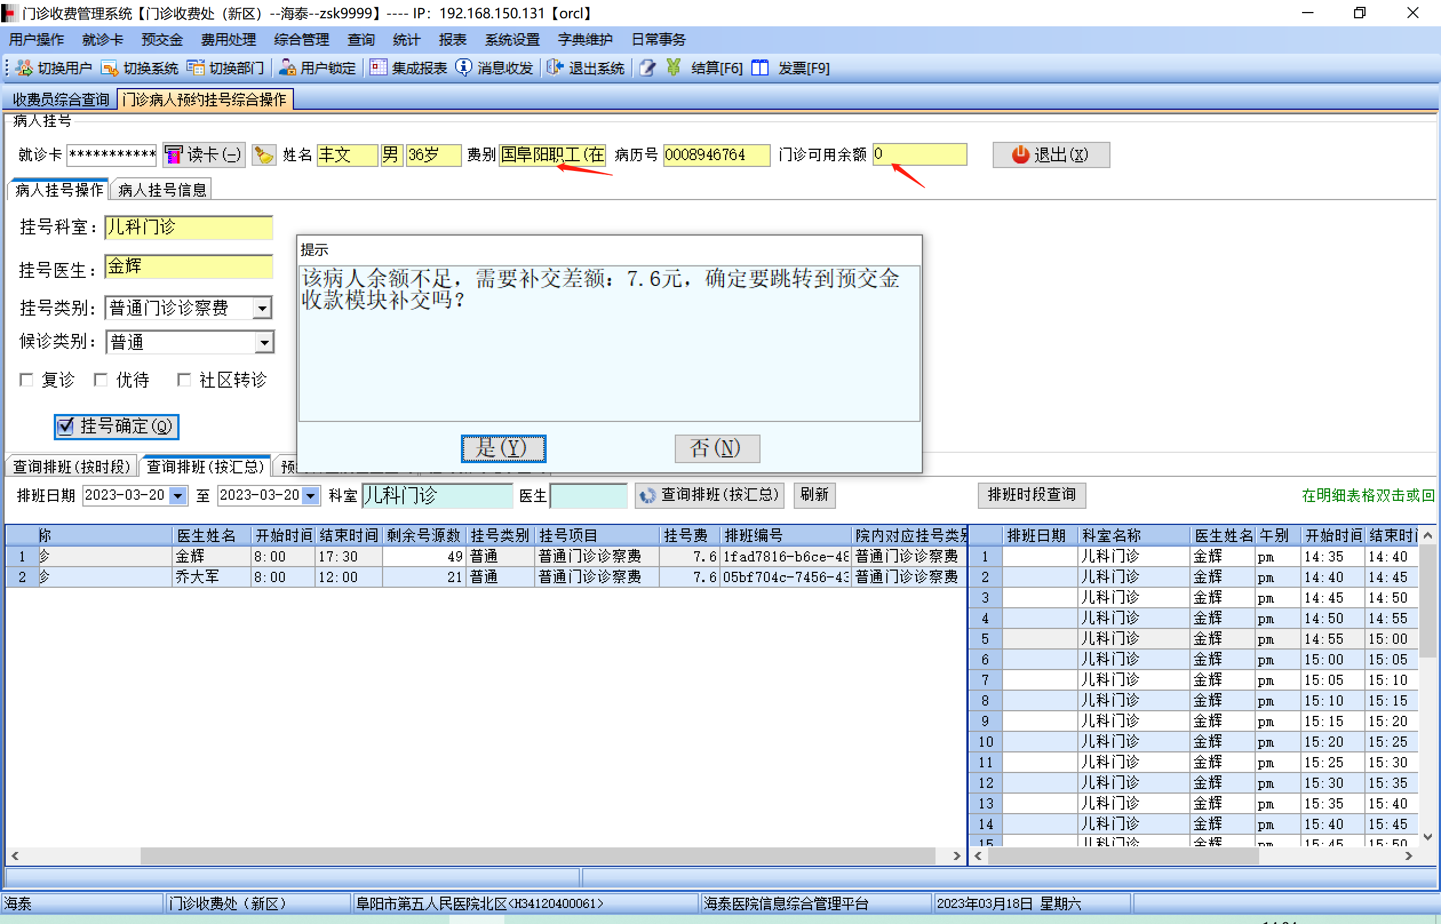Open the 费用处理 menu

[x=228, y=39]
